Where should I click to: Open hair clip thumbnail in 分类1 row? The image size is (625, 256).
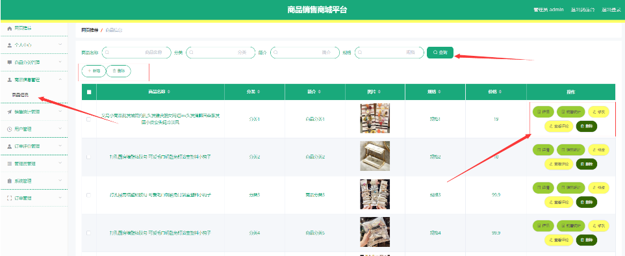(x=375, y=118)
